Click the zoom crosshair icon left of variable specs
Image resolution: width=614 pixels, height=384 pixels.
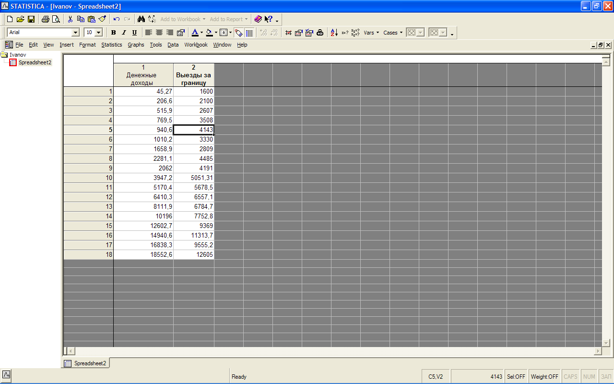[x=288, y=33]
